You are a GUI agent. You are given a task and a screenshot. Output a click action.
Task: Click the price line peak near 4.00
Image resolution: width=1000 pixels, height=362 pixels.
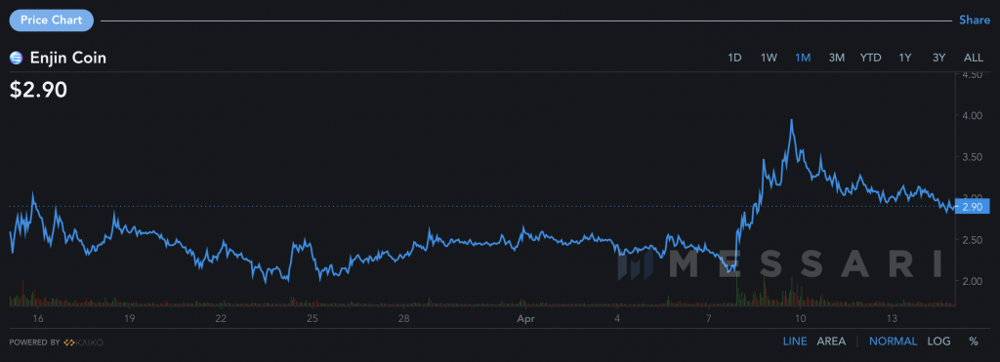[x=791, y=120]
